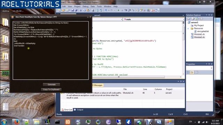Open the toolbar options overflow arrow
223x125 pixels.
(159, 10)
